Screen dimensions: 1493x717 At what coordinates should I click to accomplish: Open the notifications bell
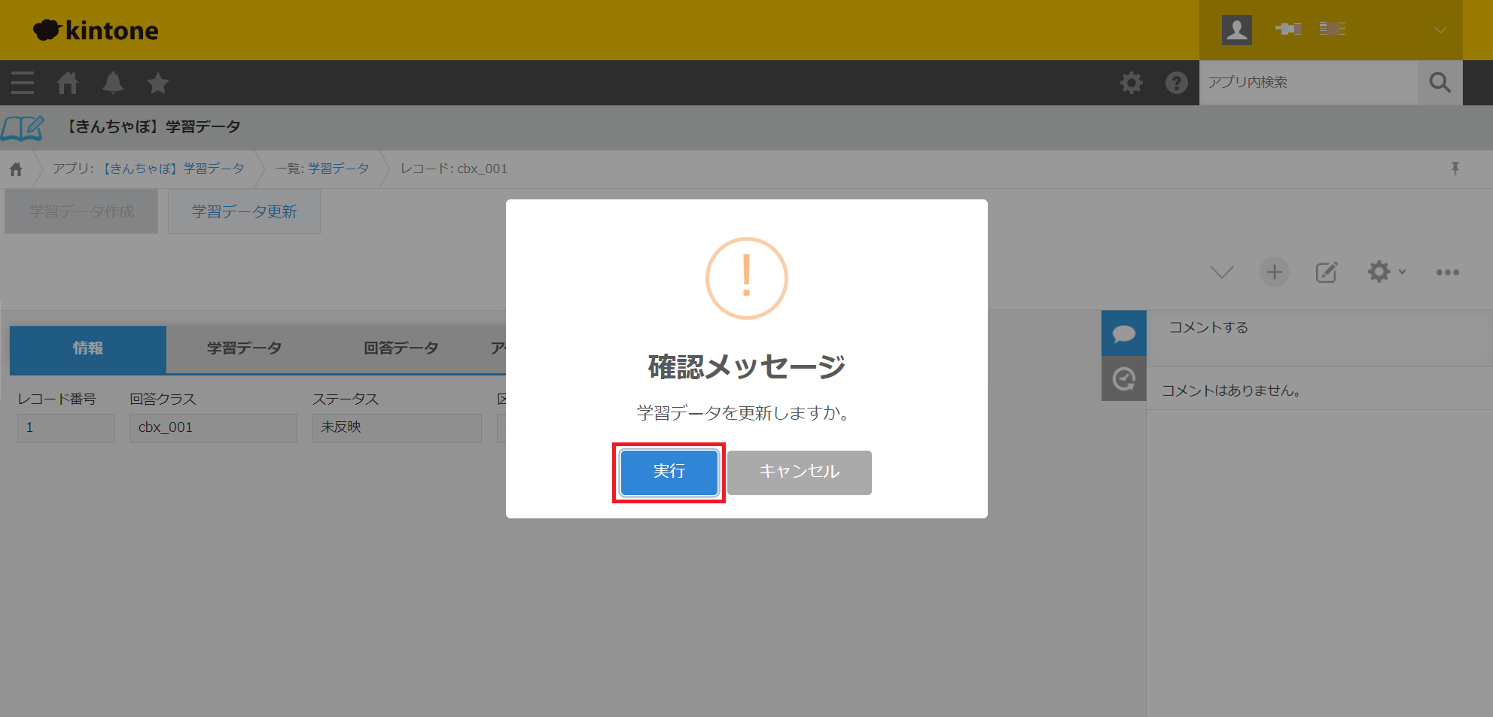tap(113, 83)
